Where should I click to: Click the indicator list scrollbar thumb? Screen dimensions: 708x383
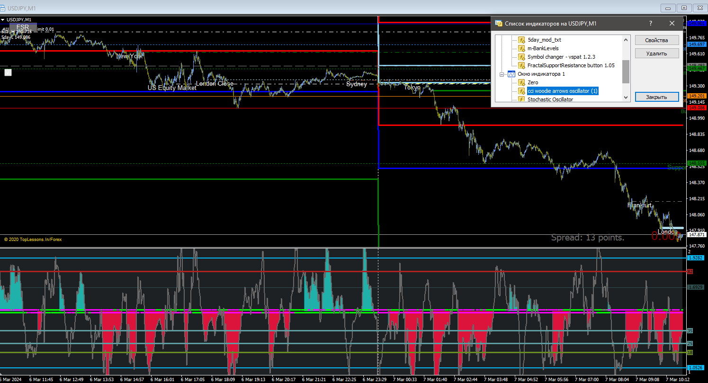pyautogui.click(x=626, y=71)
